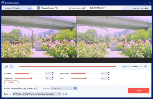This screenshot has height=99, width=153.
Task: Decrease Brightness with down arrow
Action: point(53,79)
